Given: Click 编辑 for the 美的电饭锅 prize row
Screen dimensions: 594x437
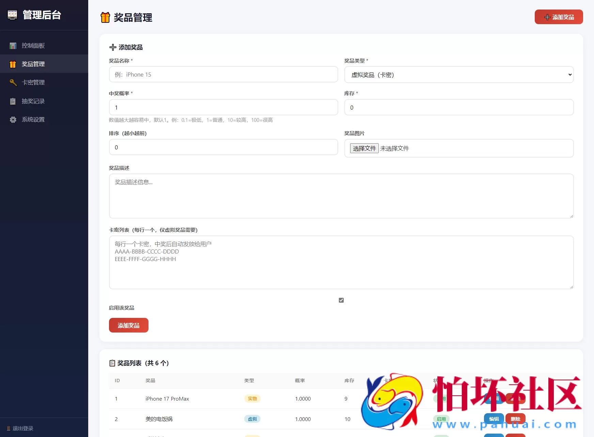Looking at the screenshot, I should tap(494, 419).
